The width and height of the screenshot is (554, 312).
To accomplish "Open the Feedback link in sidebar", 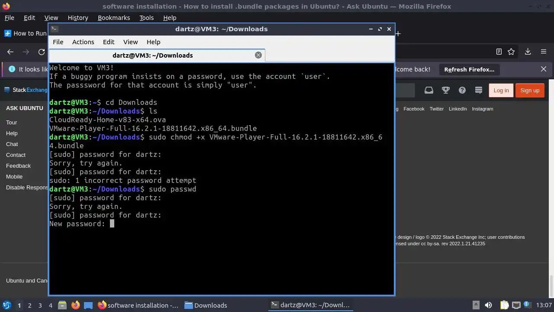I will click(18, 166).
